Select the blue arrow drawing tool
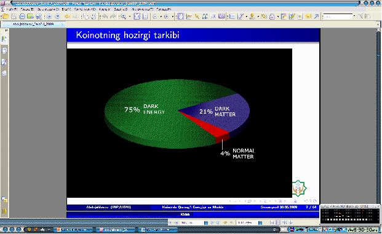The image size is (382, 234). pyautogui.click(x=316, y=17)
